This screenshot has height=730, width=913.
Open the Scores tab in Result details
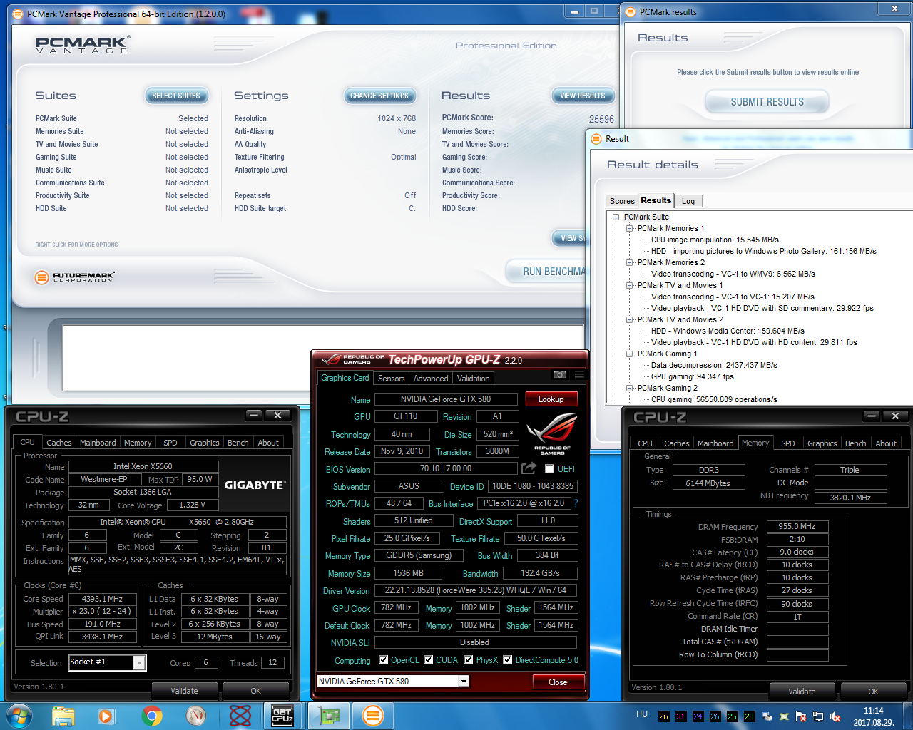pos(622,201)
